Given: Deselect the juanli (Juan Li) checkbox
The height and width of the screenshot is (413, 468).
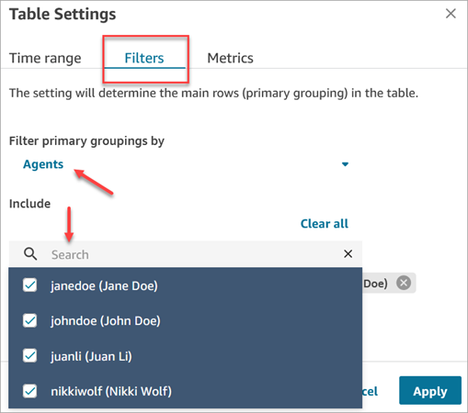Looking at the screenshot, I should pyautogui.click(x=29, y=356).
